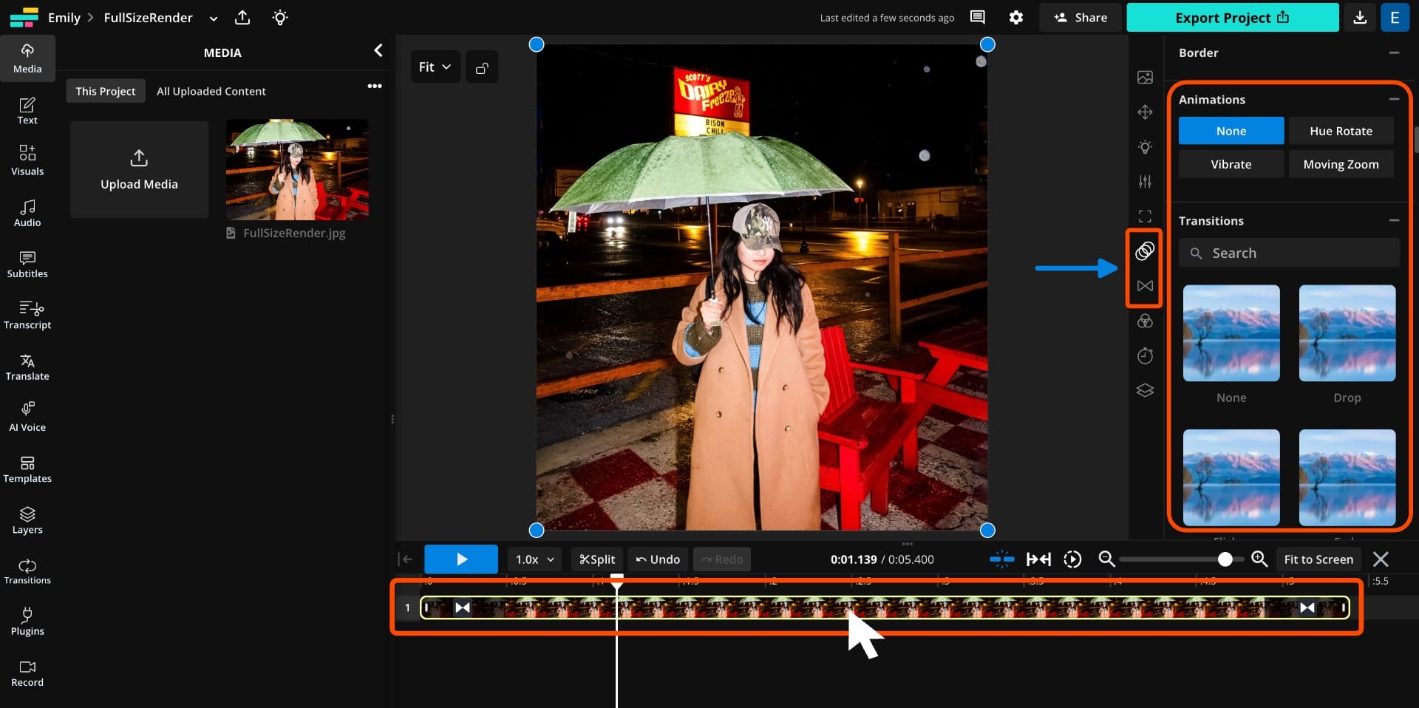Expand the project name dropdown next to FullSizeRender
Image resolution: width=1419 pixels, height=708 pixels.
tap(214, 18)
